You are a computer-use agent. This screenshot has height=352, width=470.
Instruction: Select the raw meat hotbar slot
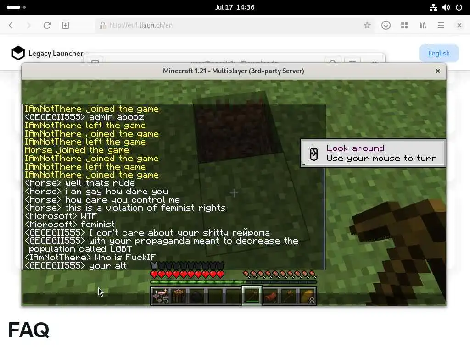point(270,296)
